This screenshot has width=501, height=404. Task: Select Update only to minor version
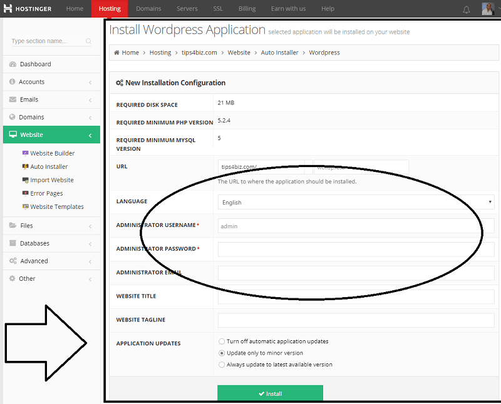(222, 353)
